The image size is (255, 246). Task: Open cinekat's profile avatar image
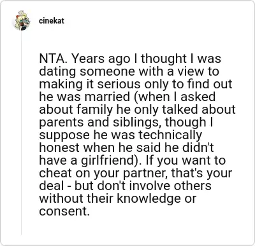pos(21,21)
